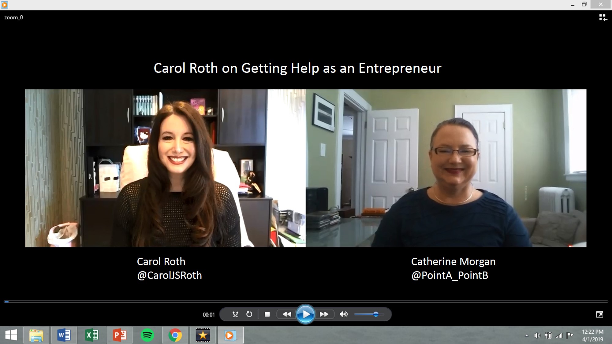Click the video seek bar
Image resolution: width=612 pixels, height=344 pixels.
pos(306,301)
